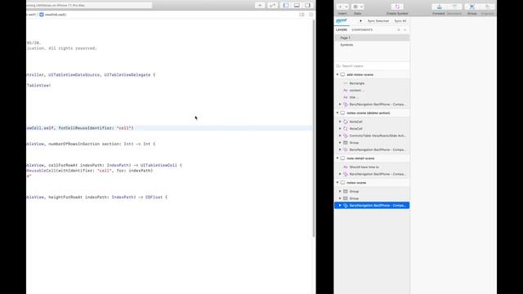Open Xcode code review arrows button
This screenshot has height=294, width=523.
272,6
